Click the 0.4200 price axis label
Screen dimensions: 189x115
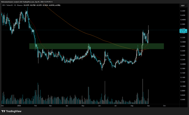(183, 15)
